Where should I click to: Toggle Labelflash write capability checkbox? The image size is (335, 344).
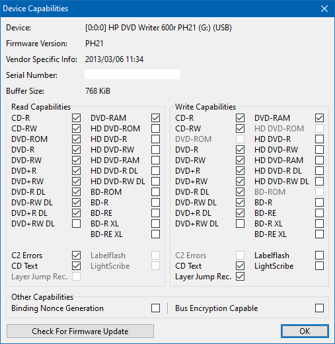pos(319,255)
